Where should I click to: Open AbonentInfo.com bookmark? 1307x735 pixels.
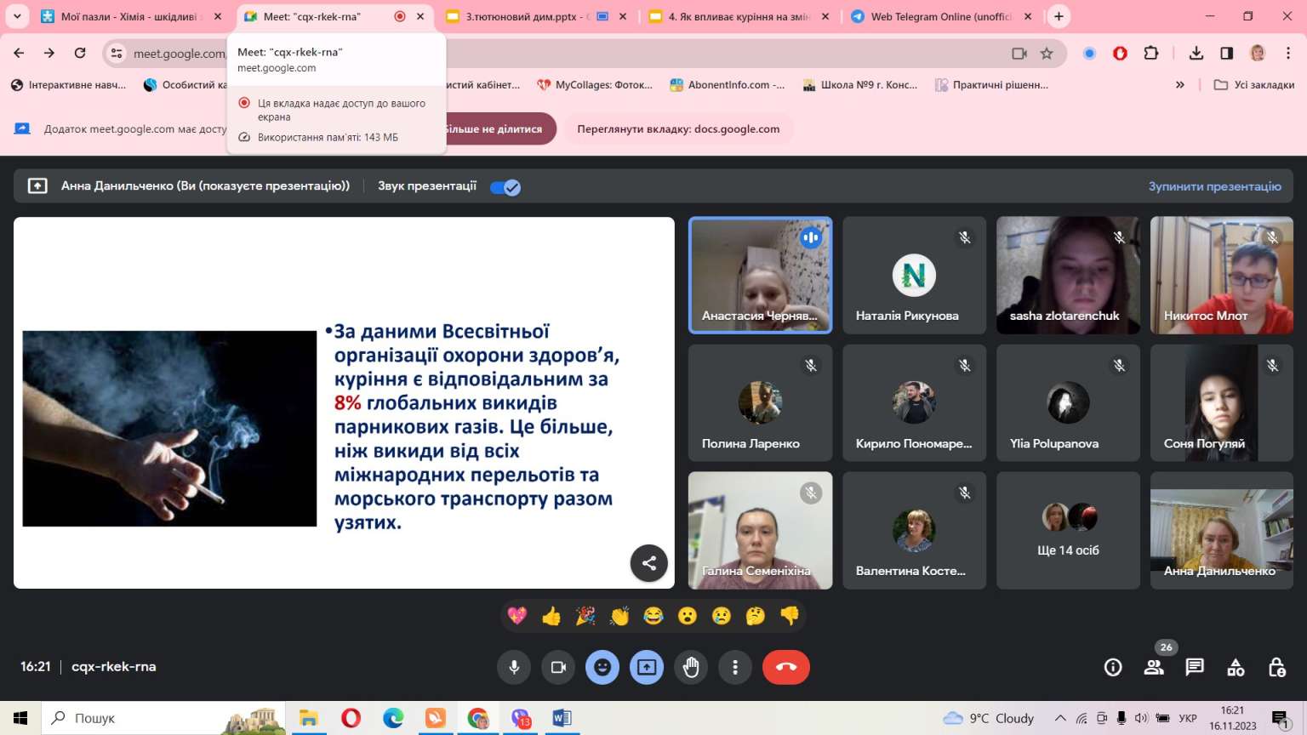click(728, 84)
